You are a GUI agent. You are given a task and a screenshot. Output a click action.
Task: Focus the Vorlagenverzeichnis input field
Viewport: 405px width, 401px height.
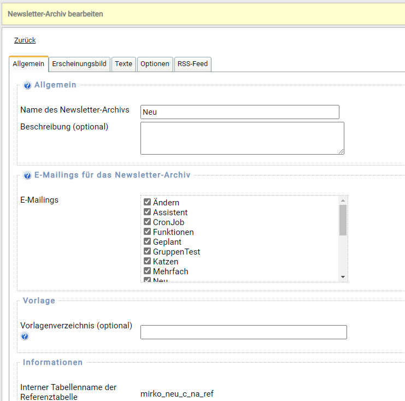(x=243, y=332)
